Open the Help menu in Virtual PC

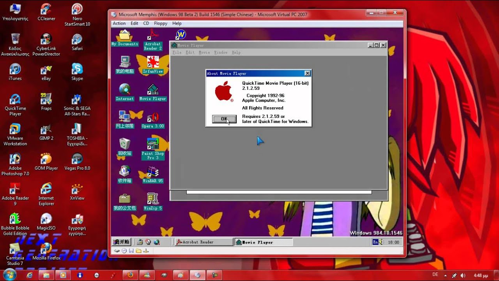coord(177,23)
